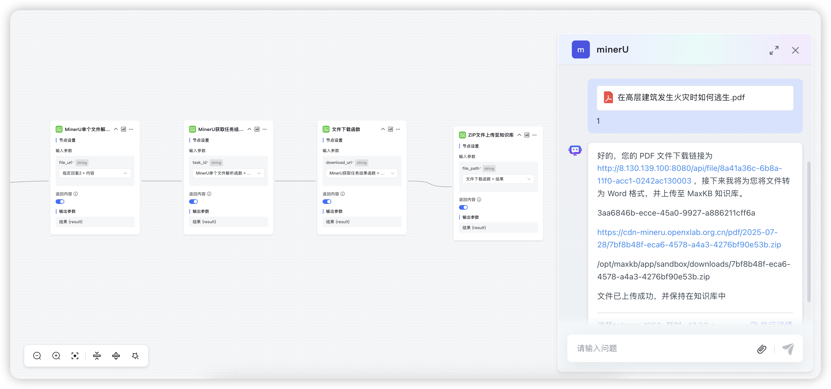Viewport: 831px width, 389px height.
Task: Toggle 返回内容 switch on MinerU单个文件解析 node
Action: pyautogui.click(x=60, y=202)
